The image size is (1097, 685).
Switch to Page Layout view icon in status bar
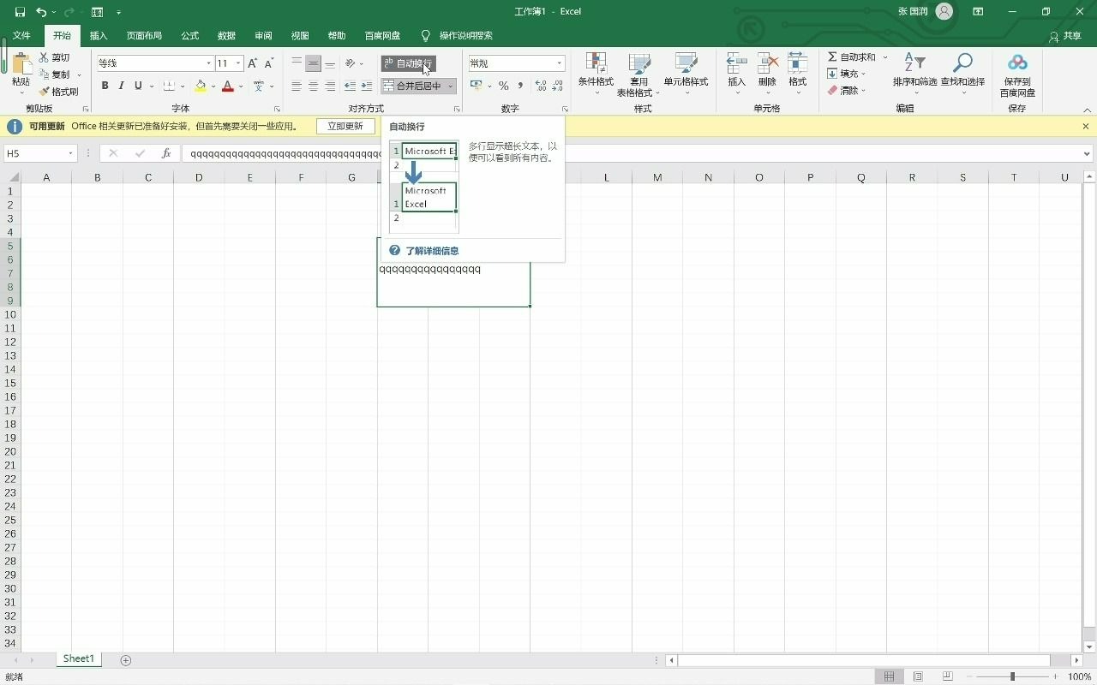[918, 676]
